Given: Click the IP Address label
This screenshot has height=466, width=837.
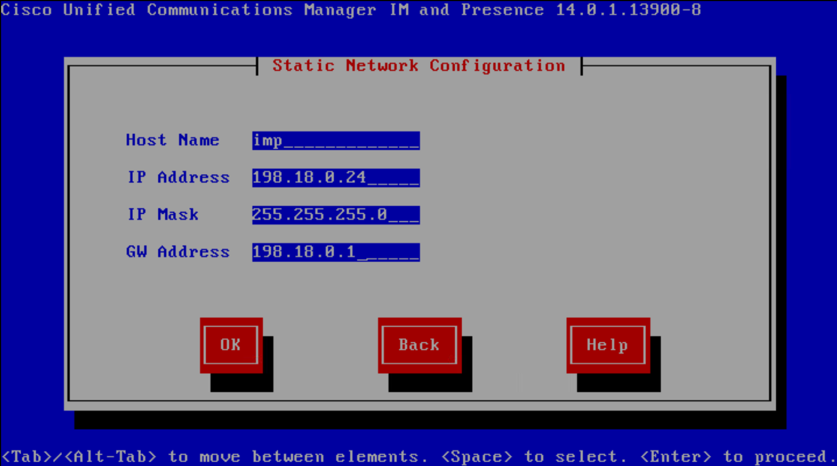Looking at the screenshot, I should point(178,177).
